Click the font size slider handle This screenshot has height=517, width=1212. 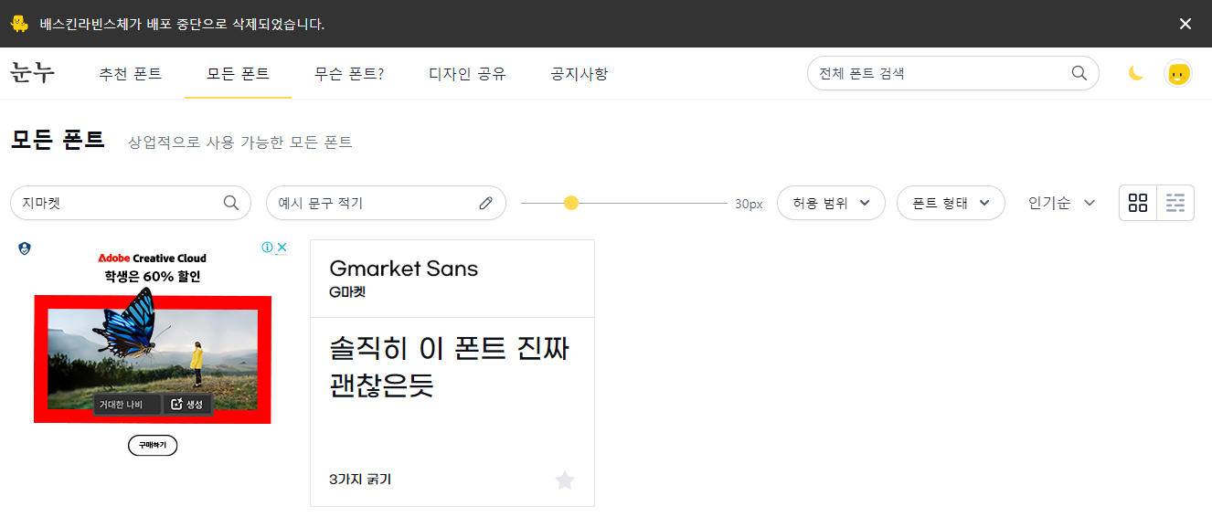tap(571, 203)
